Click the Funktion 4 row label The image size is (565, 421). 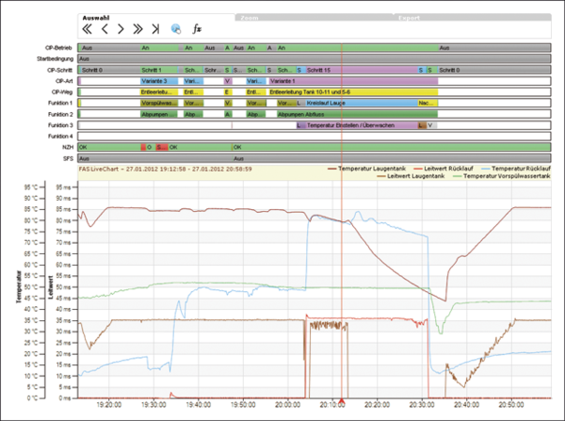tap(60, 137)
